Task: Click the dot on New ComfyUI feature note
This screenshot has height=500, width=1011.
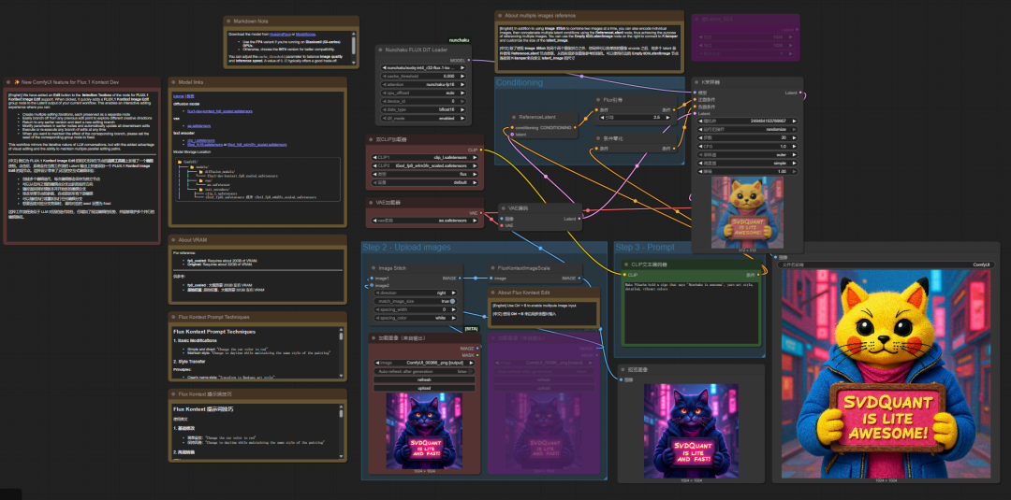Action: point(9,81)
